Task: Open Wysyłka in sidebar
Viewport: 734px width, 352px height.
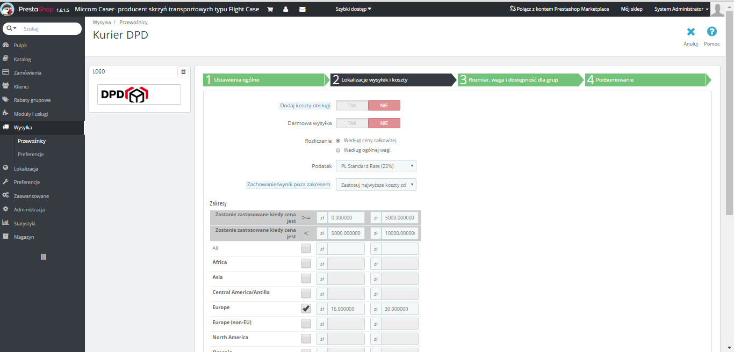Action: pyautogui.click(x=42, y=128)
